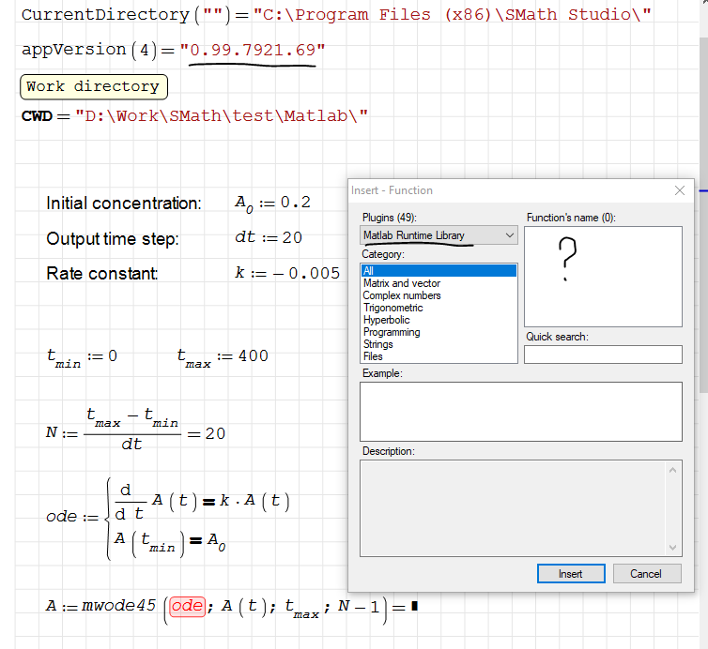Click the appVersion string result
The width and height of the screenshot is (708, 649).
pos(253,50)
